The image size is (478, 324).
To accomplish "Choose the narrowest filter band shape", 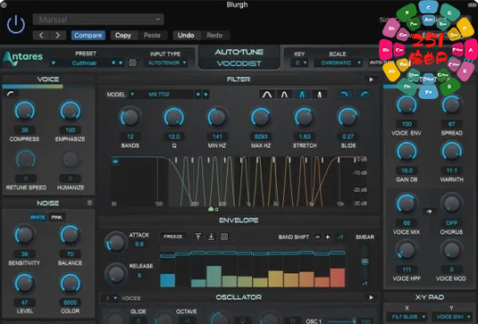I will (x=319, y=95).
